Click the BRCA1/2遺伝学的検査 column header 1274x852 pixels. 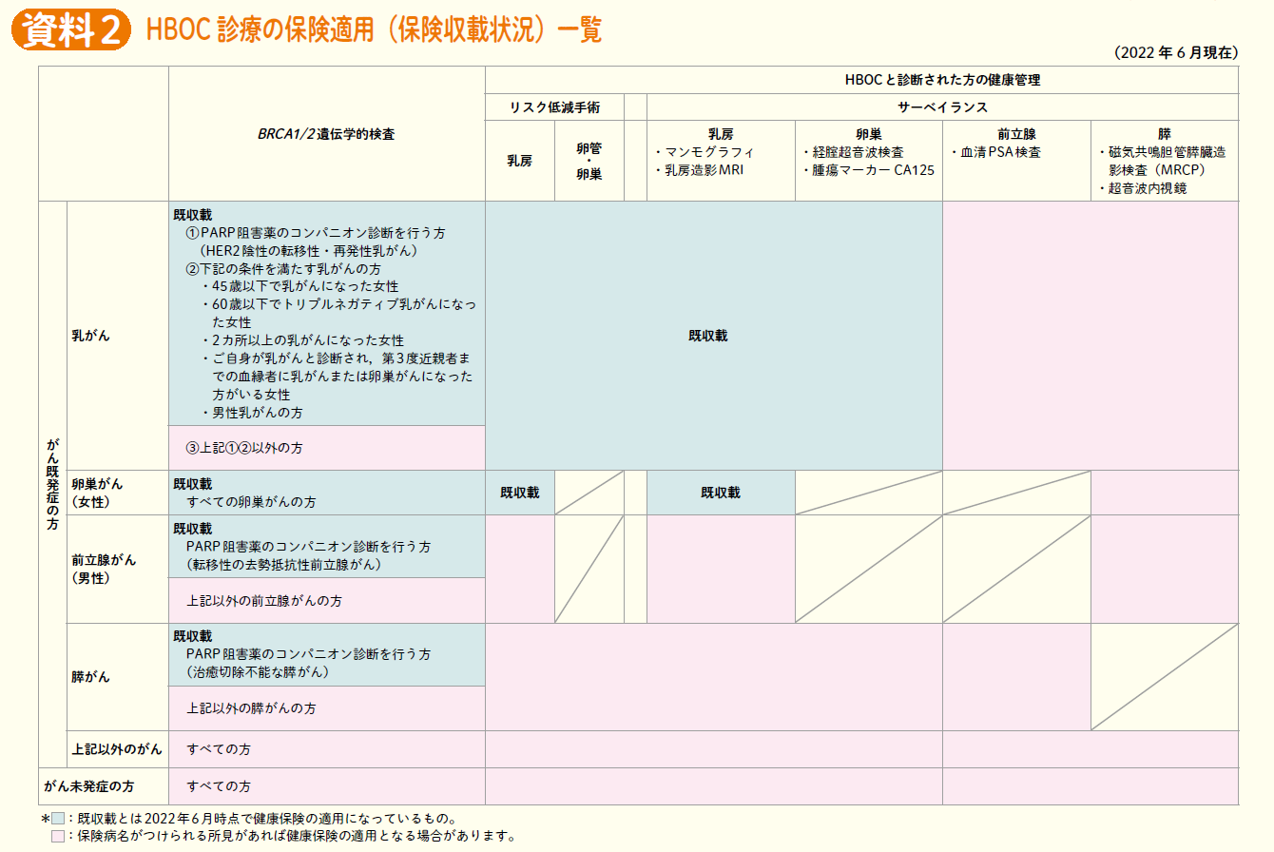tap(325, 132)
